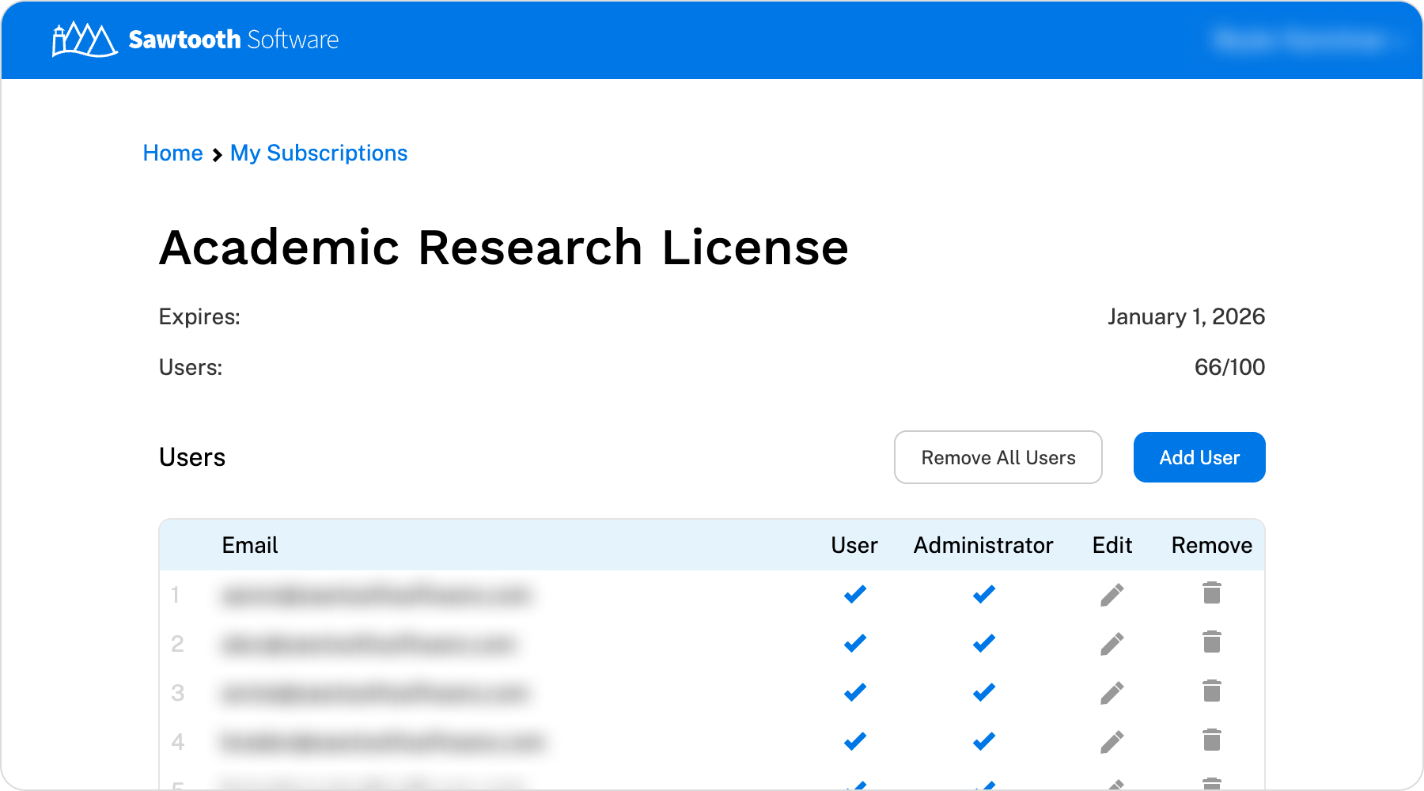
Task: Go to the Home breadcrumb link
Action: click(172, 153)
